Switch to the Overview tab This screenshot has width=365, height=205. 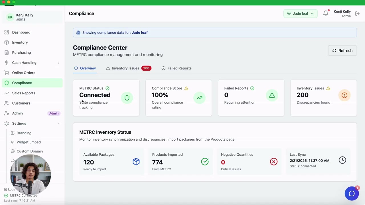(85, 68)
